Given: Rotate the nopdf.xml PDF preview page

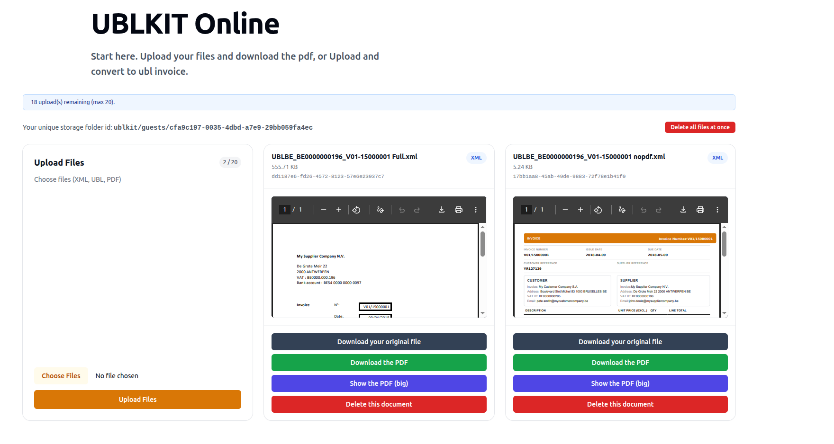Looking at the screenshot, I should pyautogui.click(x=598, y=209).
